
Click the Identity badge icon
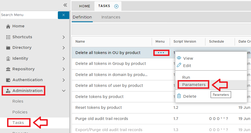click(x=8, y=59)
